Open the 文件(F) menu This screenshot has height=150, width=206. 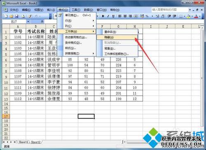pyautogui.click(x=14, y=10)
